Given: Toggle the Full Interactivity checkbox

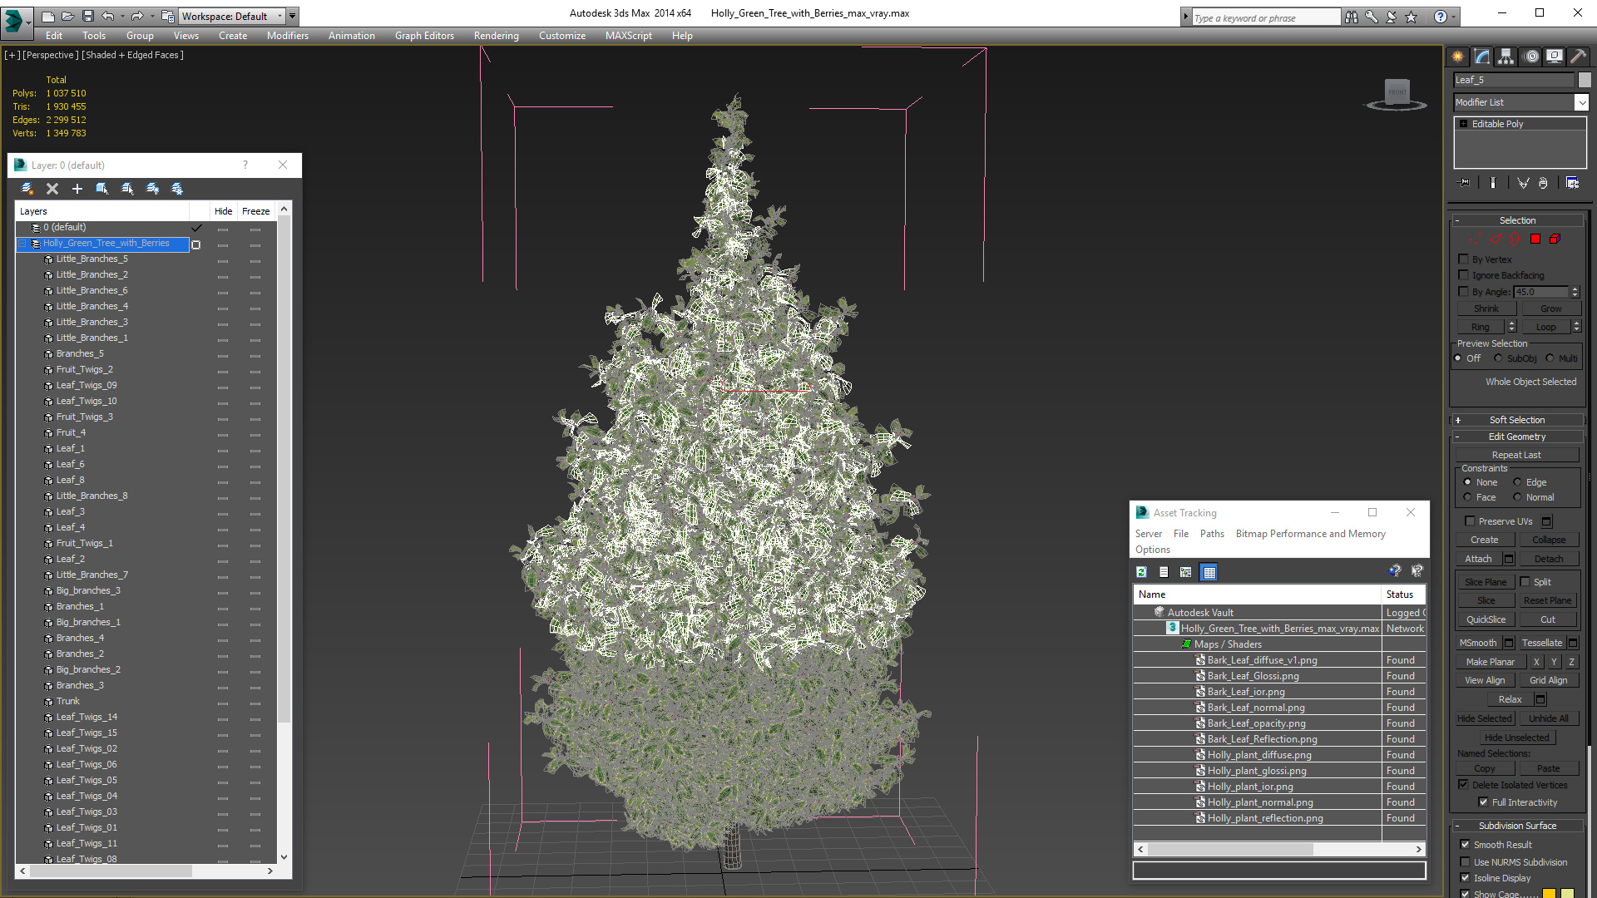Looking at the screenshot, I should [1483, 802].
